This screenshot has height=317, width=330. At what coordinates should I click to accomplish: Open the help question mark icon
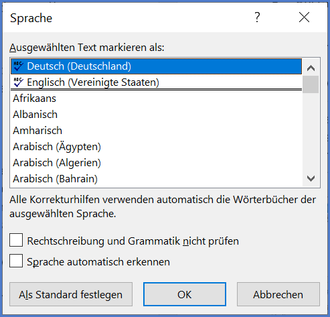click(x=257, y=17)
